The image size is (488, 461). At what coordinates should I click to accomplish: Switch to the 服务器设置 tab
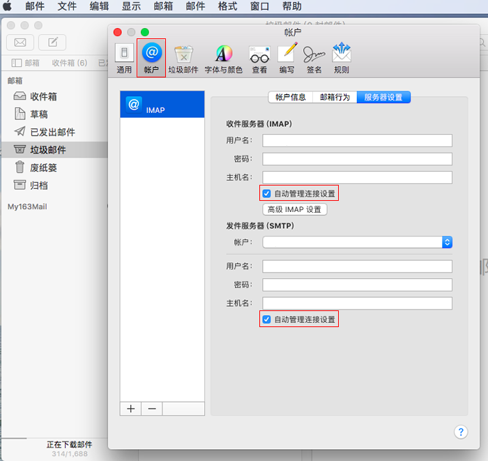(x=383, y=97)
